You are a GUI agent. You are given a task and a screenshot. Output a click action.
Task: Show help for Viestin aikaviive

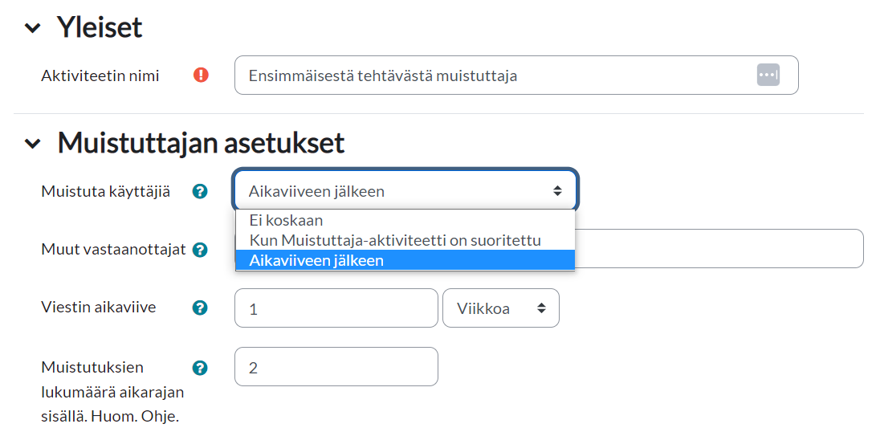[201, 308]
